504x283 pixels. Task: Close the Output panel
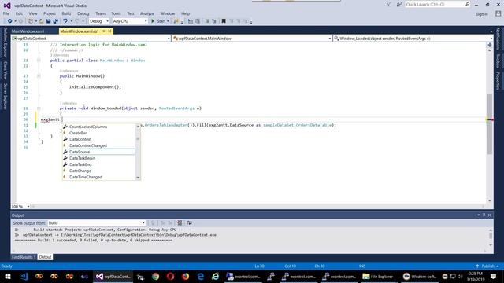pos(490,215)
